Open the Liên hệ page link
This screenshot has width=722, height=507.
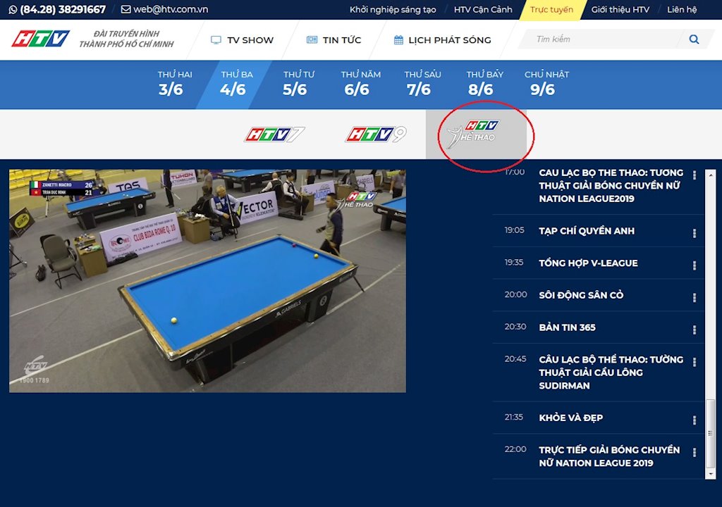click(680, 10)
